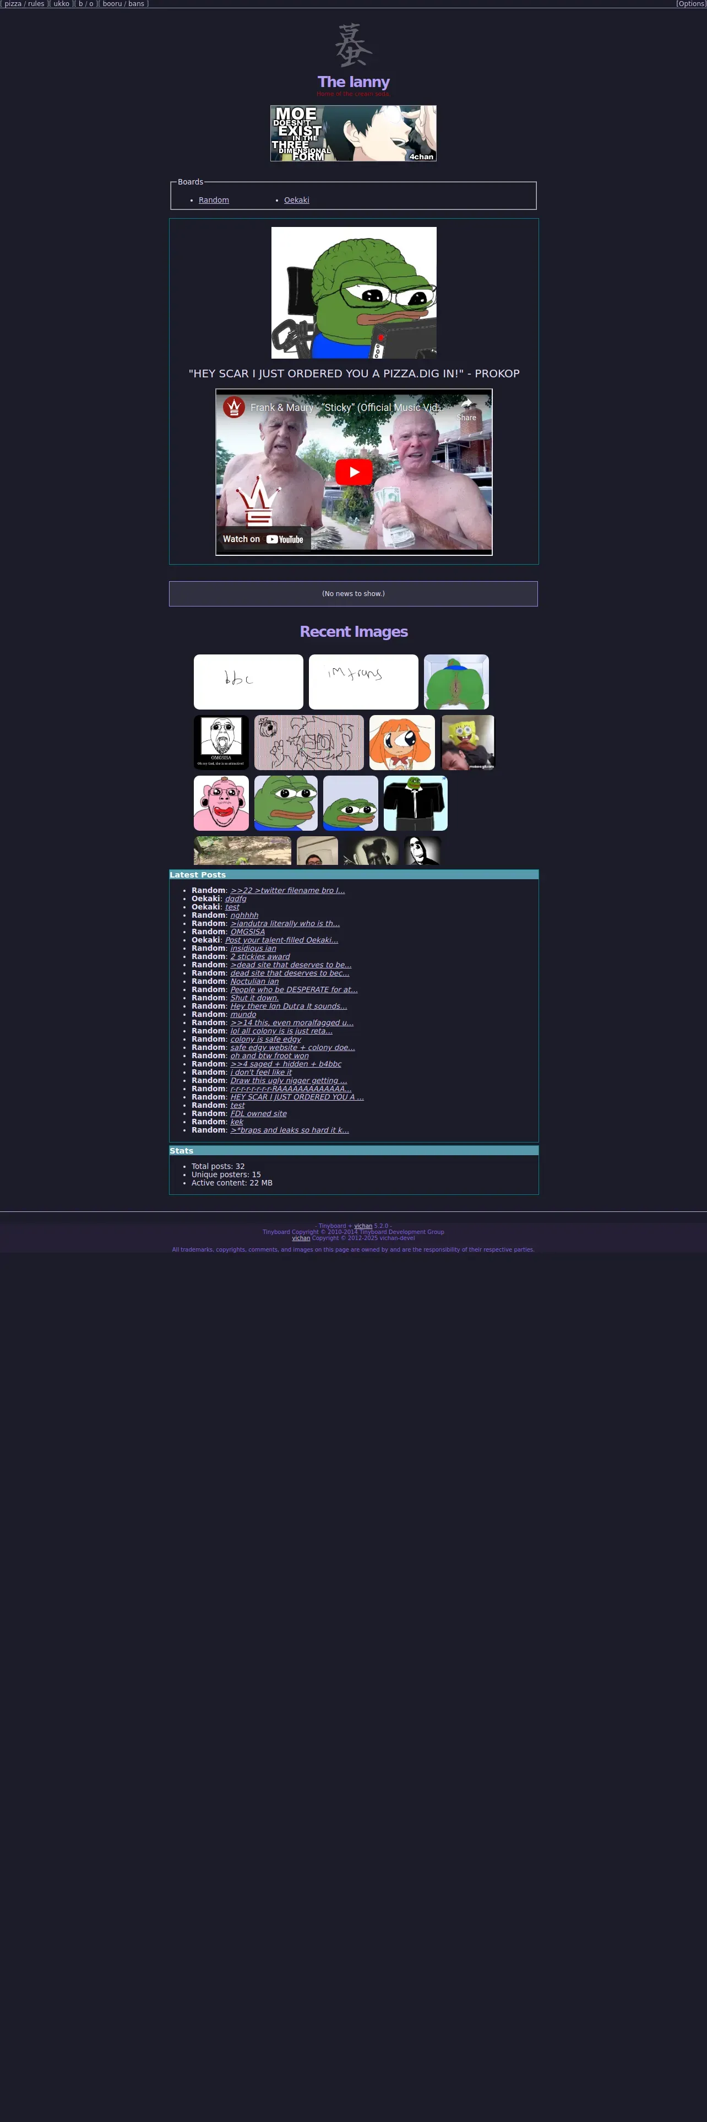Play the Frank & Maury YouTube video
Screen dimensions: 707x2122
[354, 472]
